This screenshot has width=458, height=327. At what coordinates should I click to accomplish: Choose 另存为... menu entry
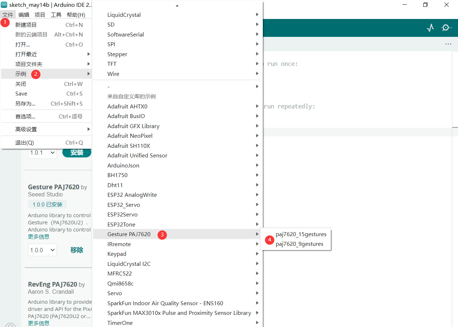click(46, 103)
